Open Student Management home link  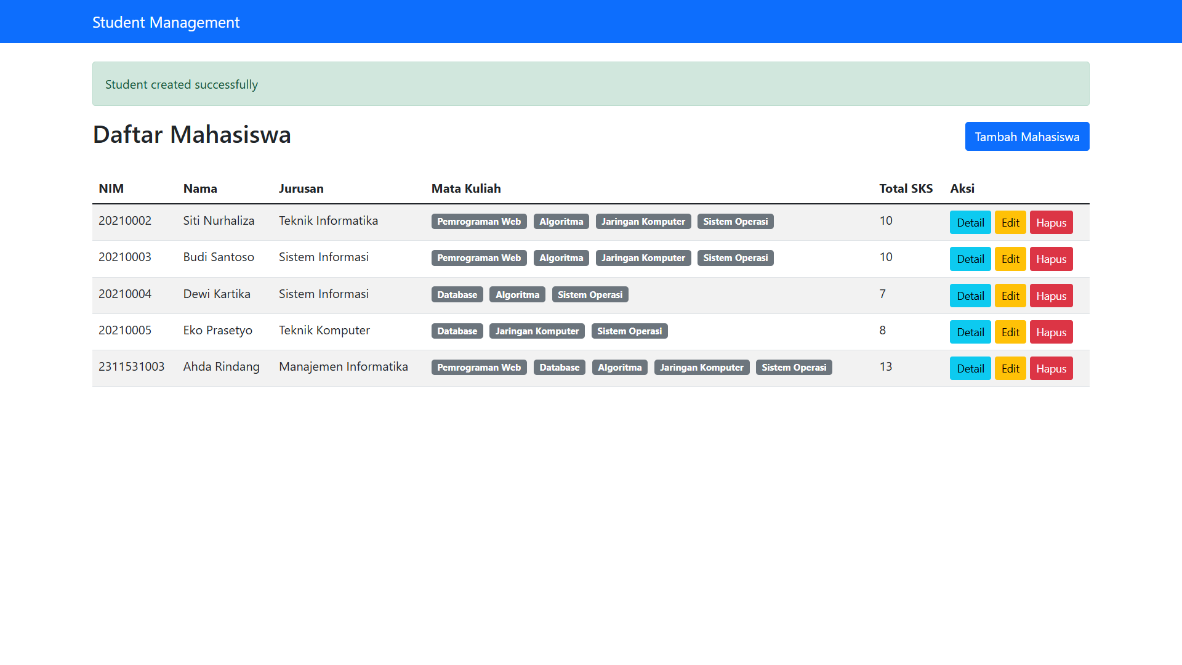pos(166,22)
